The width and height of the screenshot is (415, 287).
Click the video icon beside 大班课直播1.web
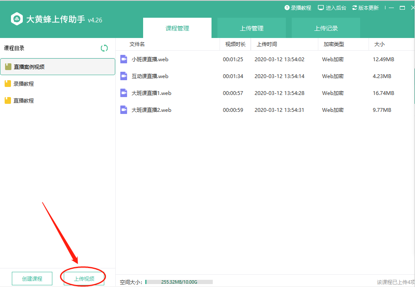click(x=124, y=93)
